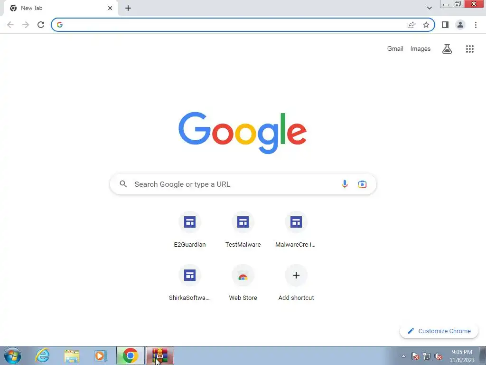Open the clock showing 9:05 PM
486x365 pixels.
462,356
